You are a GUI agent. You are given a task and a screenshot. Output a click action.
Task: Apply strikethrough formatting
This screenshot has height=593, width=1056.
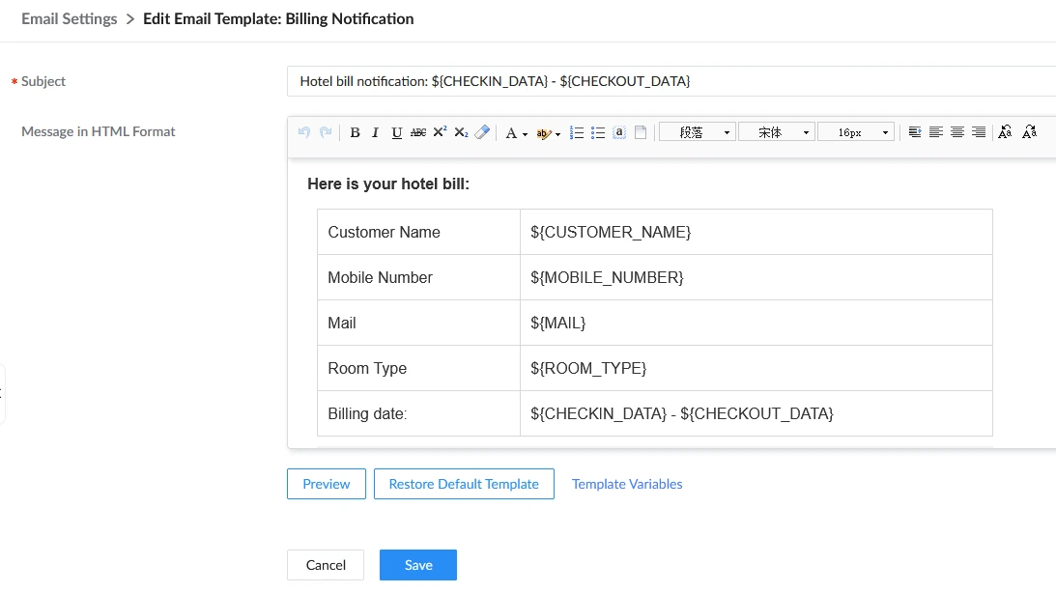[418, 132]
